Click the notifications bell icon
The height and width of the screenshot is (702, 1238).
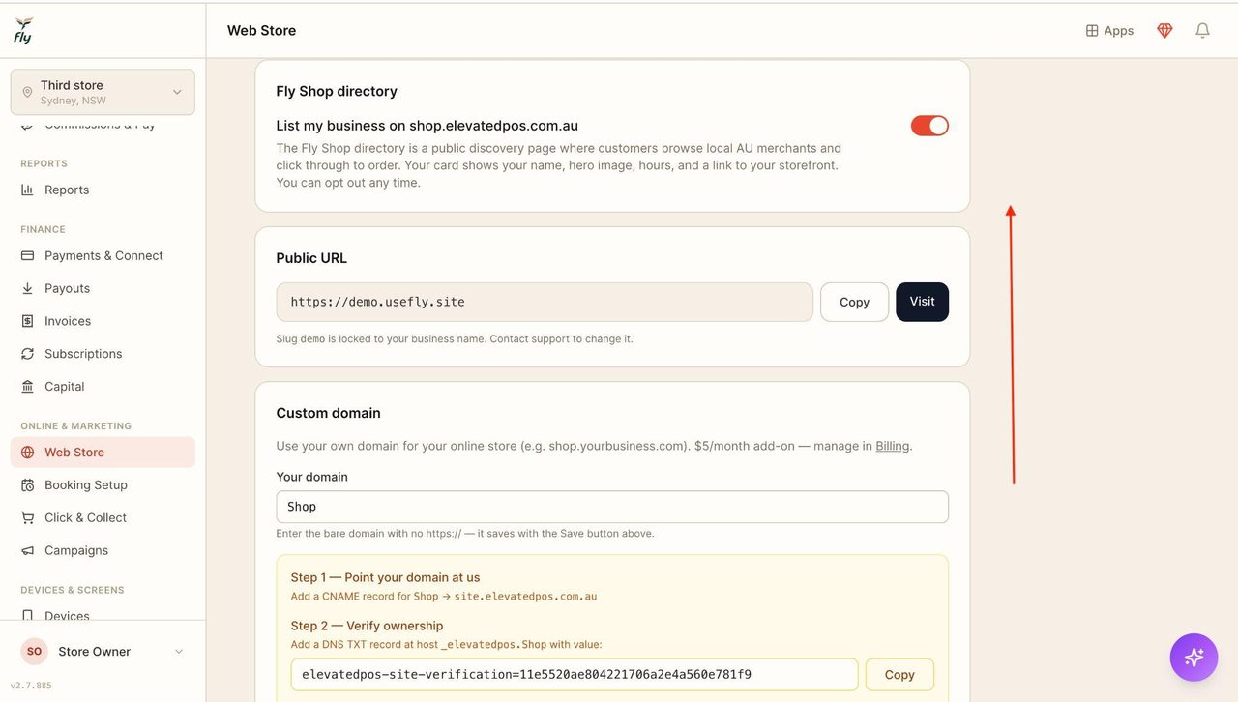(x=1202, y=31)
